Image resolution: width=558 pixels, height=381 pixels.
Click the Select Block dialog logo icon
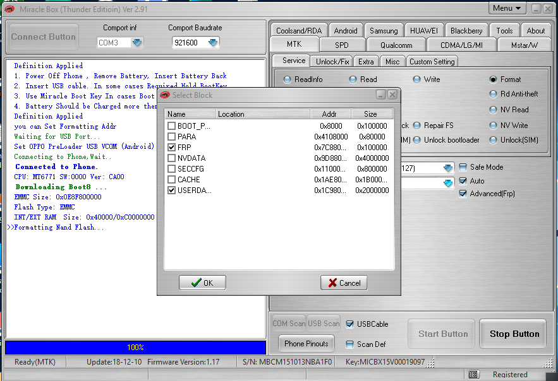(165, 95)
